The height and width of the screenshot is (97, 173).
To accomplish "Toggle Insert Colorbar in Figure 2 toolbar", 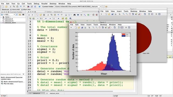I will point(149,14).
